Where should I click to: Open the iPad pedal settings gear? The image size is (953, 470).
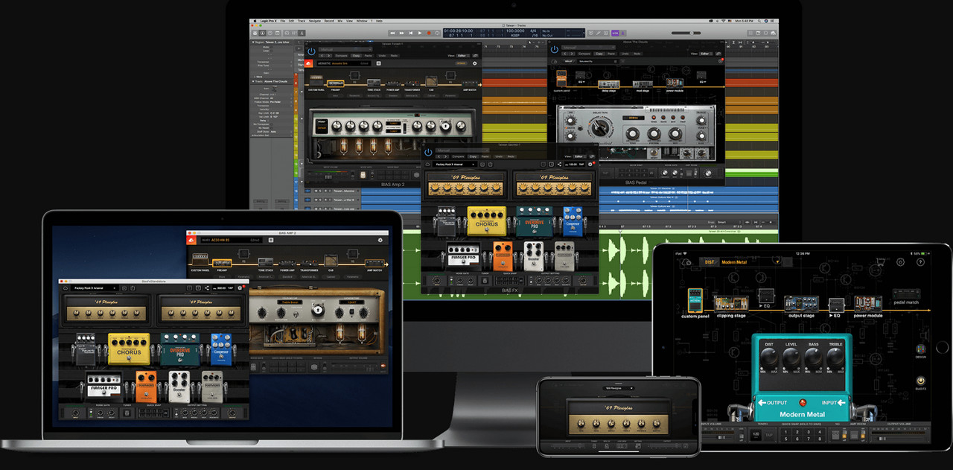click(x=900, y=262)
